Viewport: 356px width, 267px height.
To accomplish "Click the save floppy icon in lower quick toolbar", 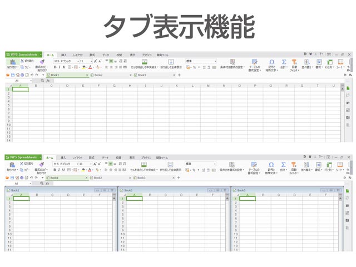I will click(12, 178).
